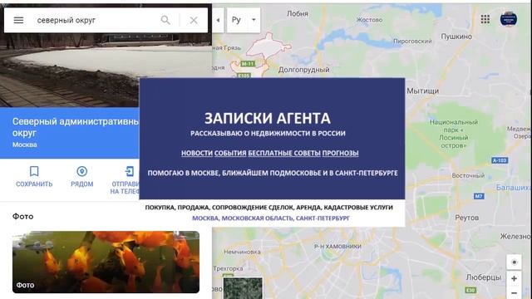Image resolution: width=532 pixels, height=299 pixels.
Task: Collapse the side panel arrow
Action: click(x=218, y=20)
